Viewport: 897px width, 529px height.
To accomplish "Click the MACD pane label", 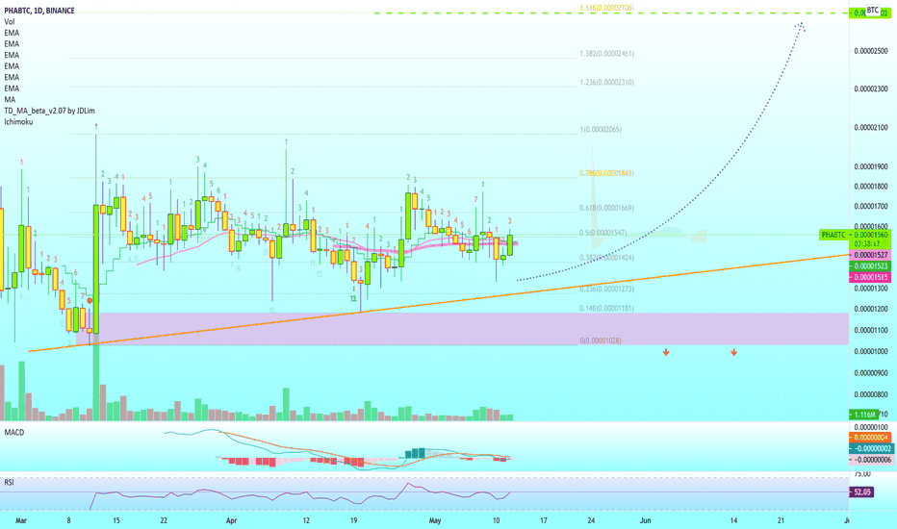I will pyautogui.click(x=14, y=433).
